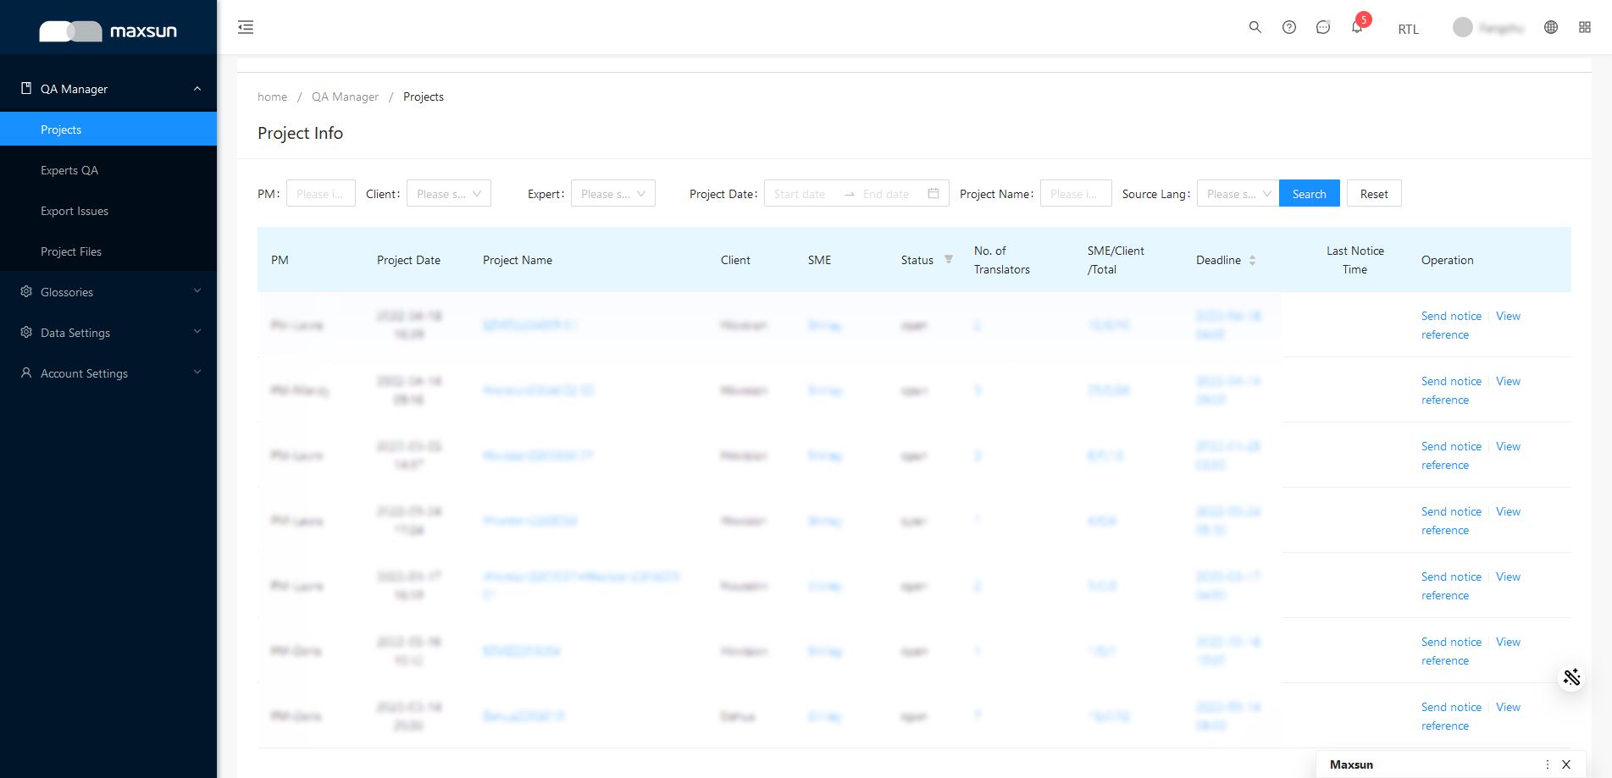The image size is (1612, 778).
Task: Toggle RTL layout direction
Action: [x=1408, y=29]
